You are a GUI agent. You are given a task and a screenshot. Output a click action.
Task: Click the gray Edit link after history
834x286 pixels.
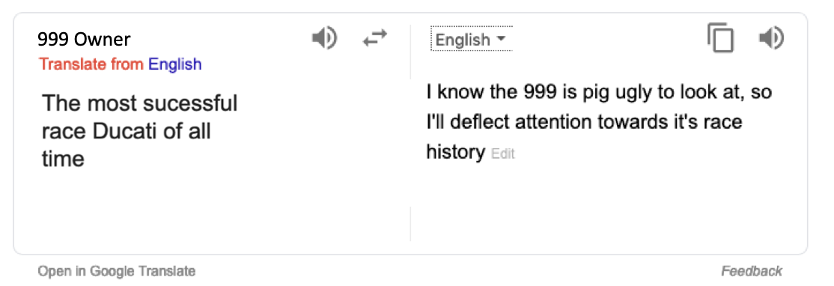point(503,154)
